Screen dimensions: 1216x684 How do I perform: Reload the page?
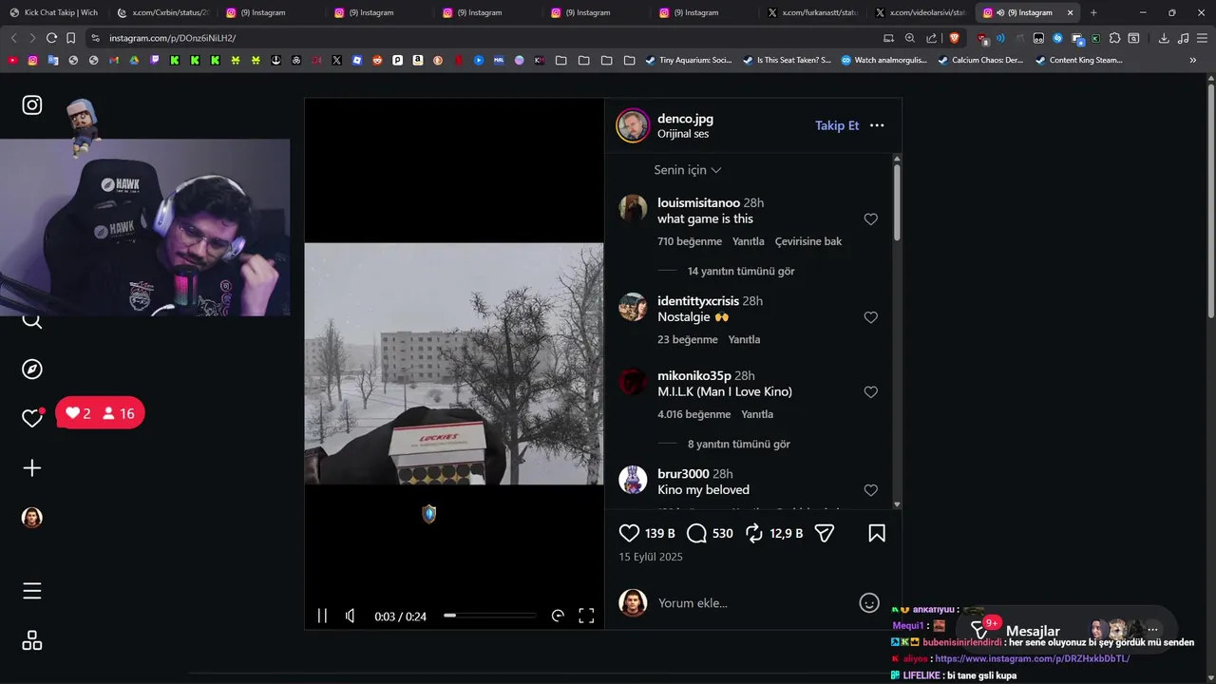click(x=51, y=38)
